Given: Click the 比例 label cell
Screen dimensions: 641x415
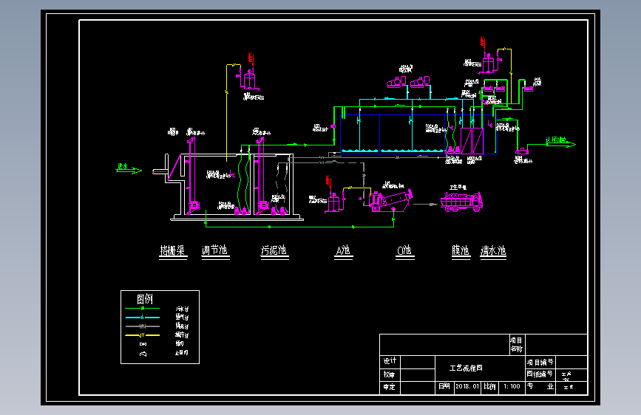Looking at the screenshot, I should point(489,386).
